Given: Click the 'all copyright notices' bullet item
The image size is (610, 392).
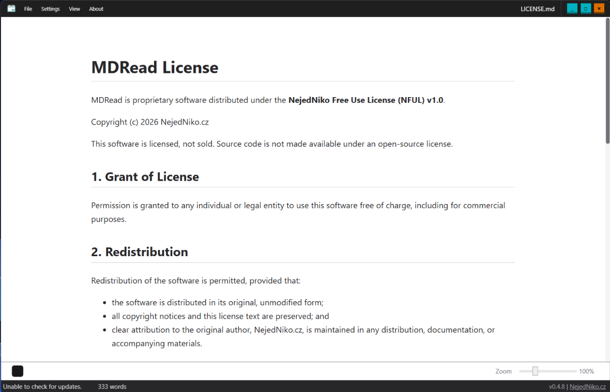Looking at the screenshot, I should point(220,316).
